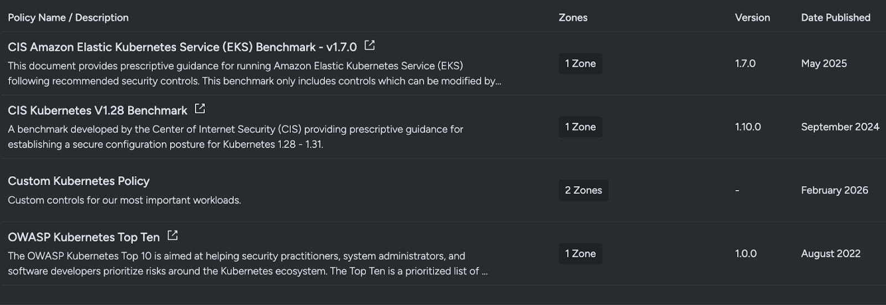Click 1 Zone badge for OWASP Top Ten
This screenshot has width=886, height=305.
click(580, 254)
